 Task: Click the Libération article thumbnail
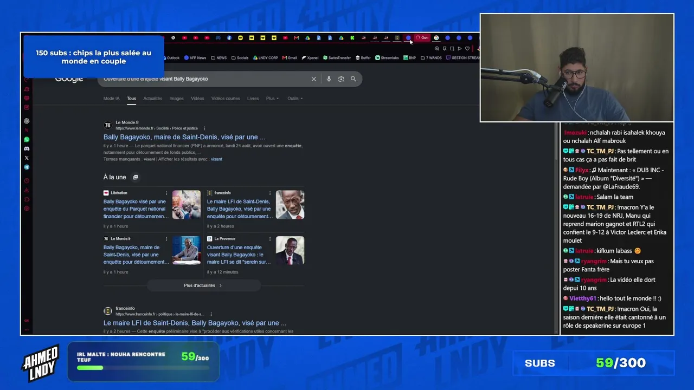click(x=187, y=205)
